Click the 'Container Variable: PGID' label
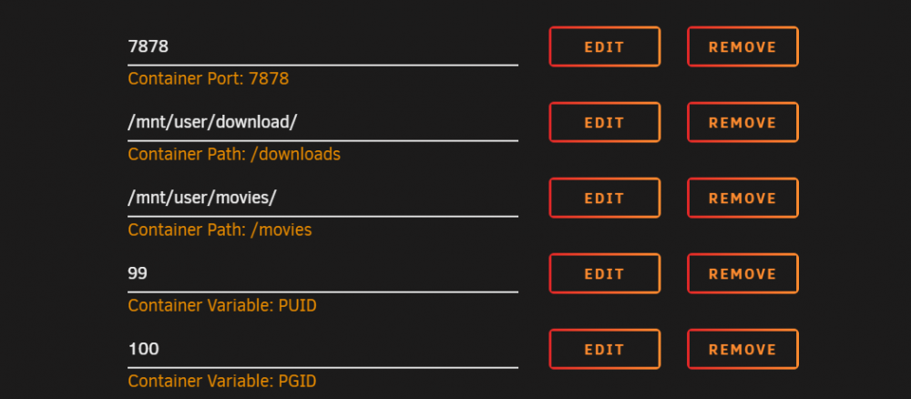911x399 pixels. pyautogui.click(x=222, y=381)
